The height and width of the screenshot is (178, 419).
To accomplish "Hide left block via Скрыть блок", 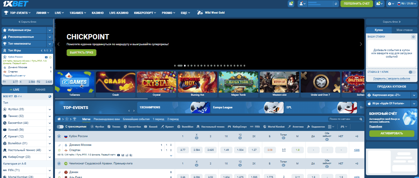I will pos(27,22).
